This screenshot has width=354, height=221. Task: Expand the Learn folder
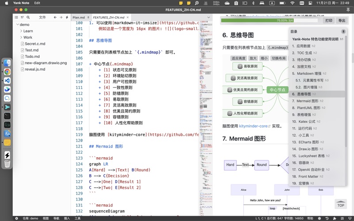(x=21, y=31)
